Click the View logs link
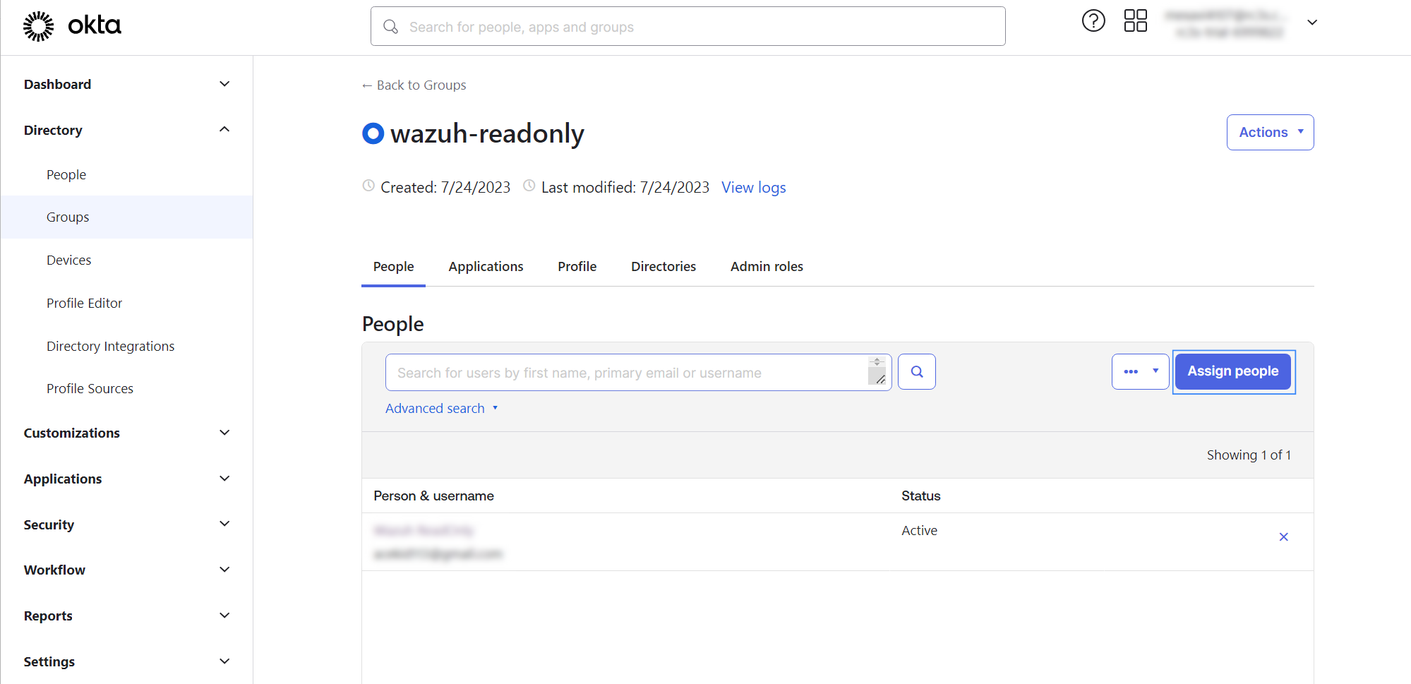Viewport: 1411px width, 684px height. click(x=753, y=188)
